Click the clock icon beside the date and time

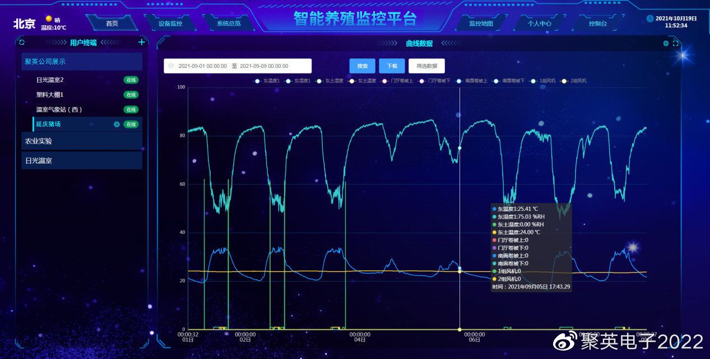coord(650,19)
